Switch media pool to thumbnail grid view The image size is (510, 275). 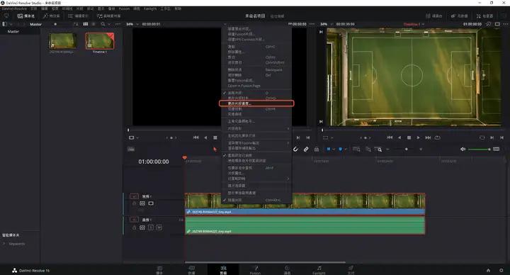click(x=86, y=24)
